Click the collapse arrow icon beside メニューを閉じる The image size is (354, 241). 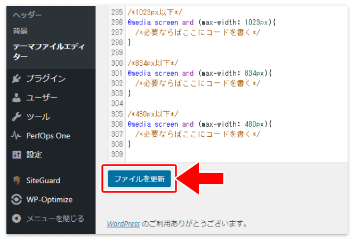pyautogui.click(x=17, y=219)
